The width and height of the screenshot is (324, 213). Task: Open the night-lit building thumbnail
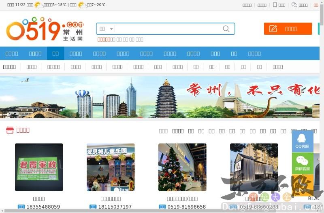pos(254,167)
